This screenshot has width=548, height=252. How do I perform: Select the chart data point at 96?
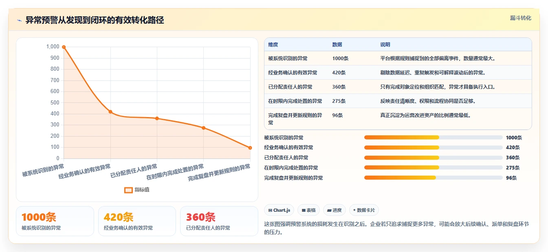click(250, 148)
